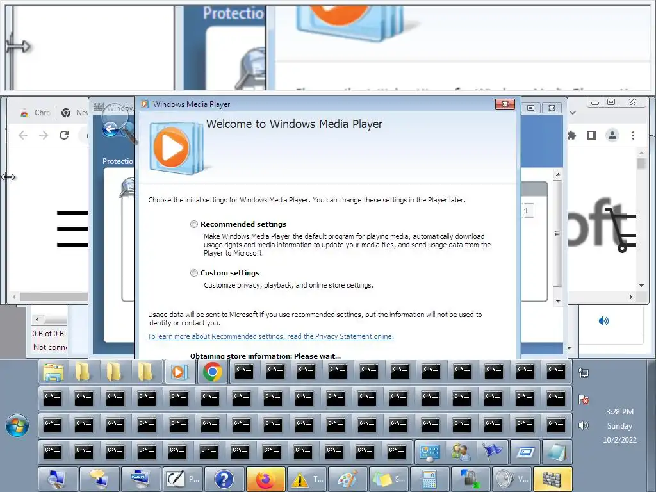Viewport: 656px width, 492px height.
Task: Switch to the Windows Media Player taskbar button
Action: coord(180,372)
